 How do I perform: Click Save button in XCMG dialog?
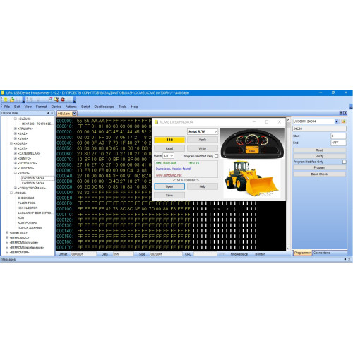[169, 195]
